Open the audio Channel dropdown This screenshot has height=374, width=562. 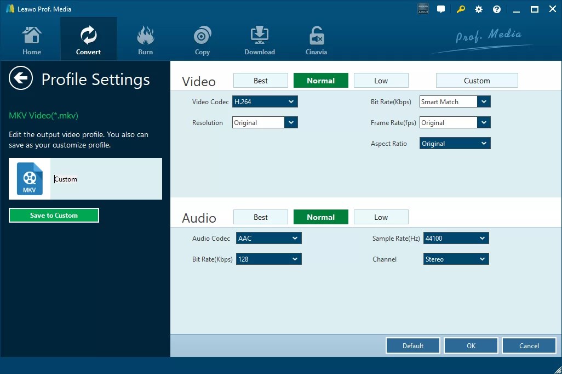456,258
